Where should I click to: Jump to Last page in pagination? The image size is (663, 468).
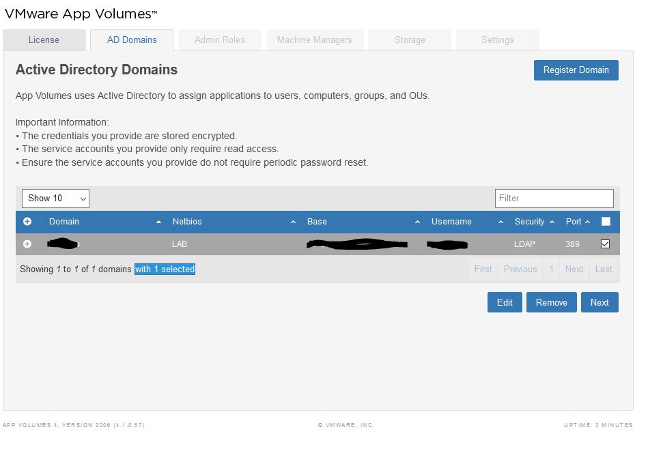click(x=604, y=269)
